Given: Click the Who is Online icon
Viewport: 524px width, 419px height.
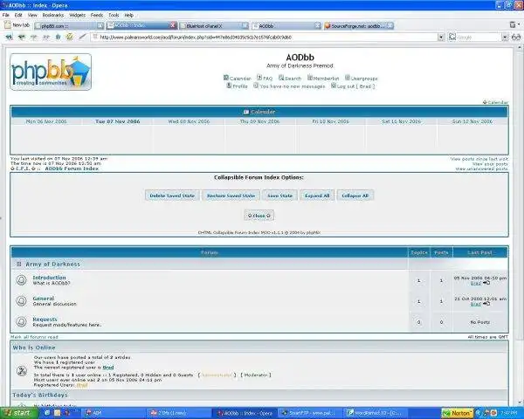Looking at the screenshot, I should click(x=22, y=371).
